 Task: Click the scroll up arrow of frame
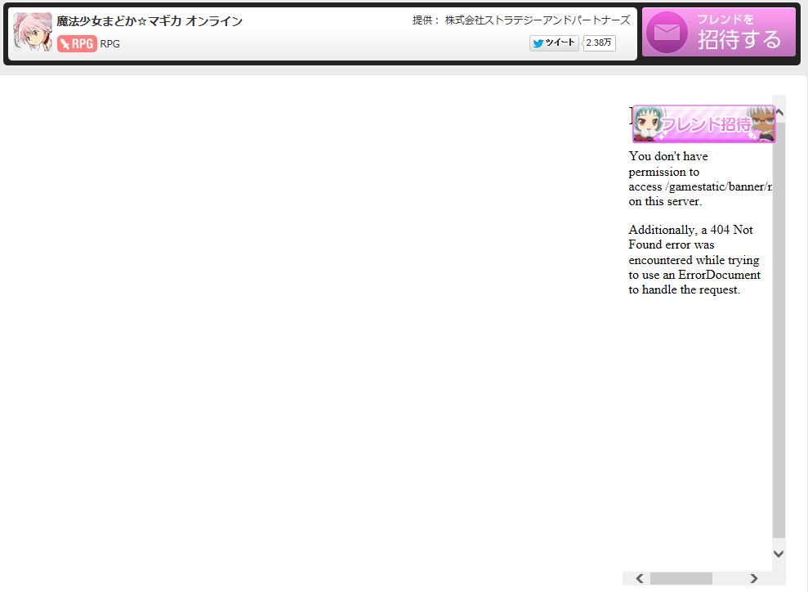click(x=779, y=112)
